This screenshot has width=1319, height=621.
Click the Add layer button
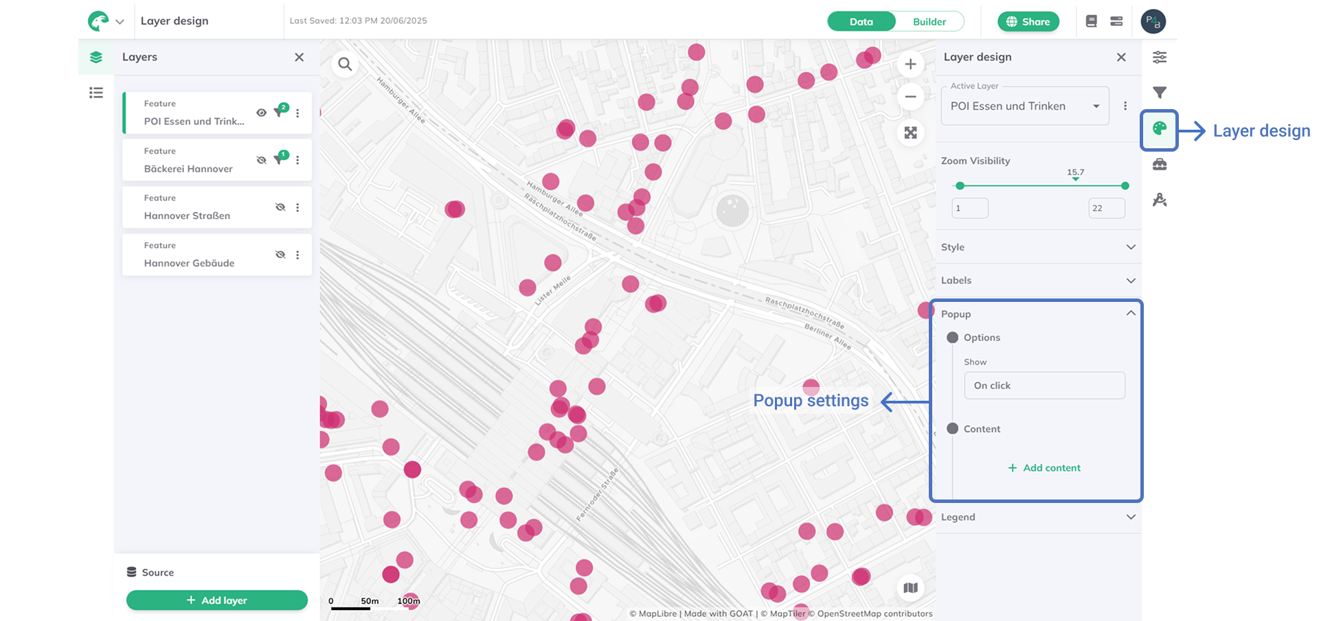click(216, 600)
